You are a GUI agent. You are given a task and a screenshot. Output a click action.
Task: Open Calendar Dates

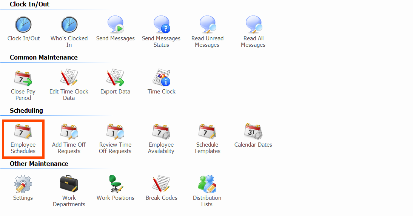click(253, 132)
